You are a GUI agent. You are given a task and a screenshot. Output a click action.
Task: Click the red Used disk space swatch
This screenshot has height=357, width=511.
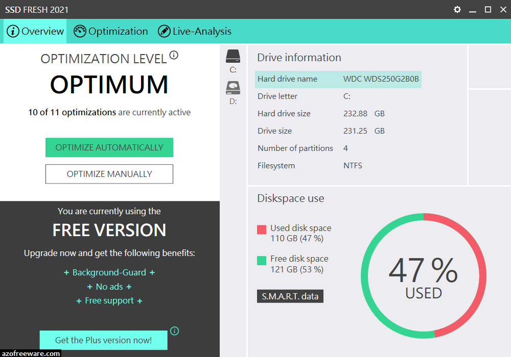tap(262, 229)
